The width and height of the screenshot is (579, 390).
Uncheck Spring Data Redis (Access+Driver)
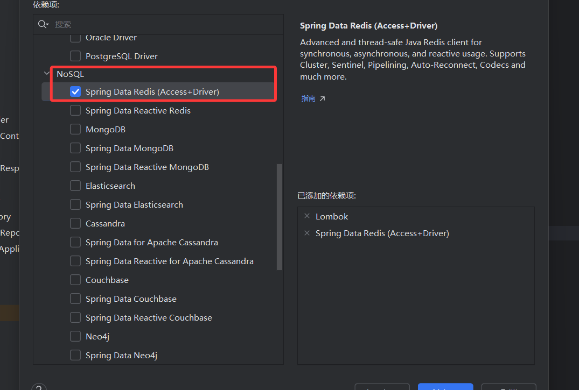[75, 91]
